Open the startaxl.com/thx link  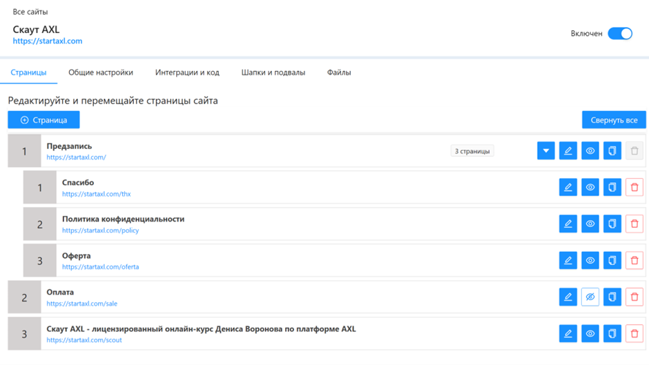coord(97,194)
